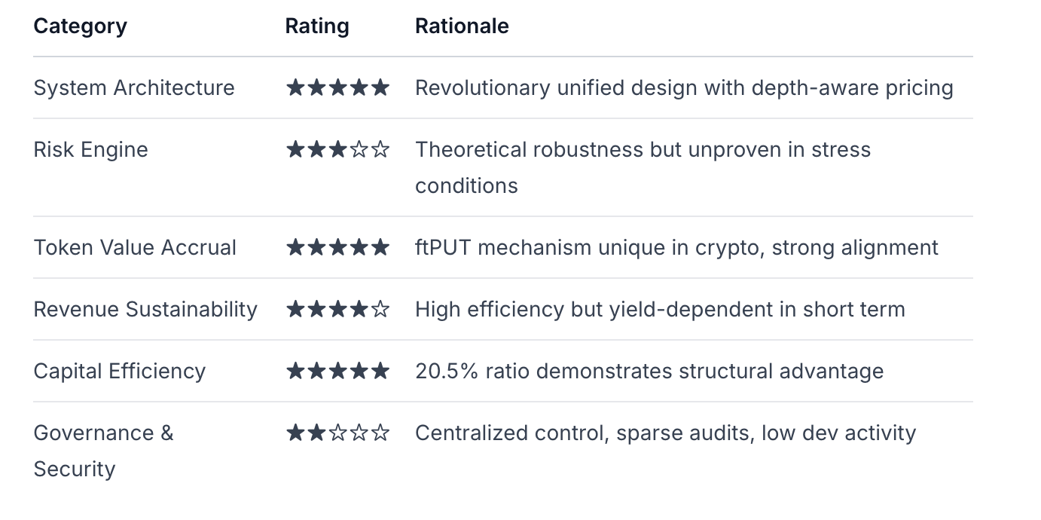Select the Token Value Accrual category cell
Viewport: 1041px width, 520px height.
[136, 248]
